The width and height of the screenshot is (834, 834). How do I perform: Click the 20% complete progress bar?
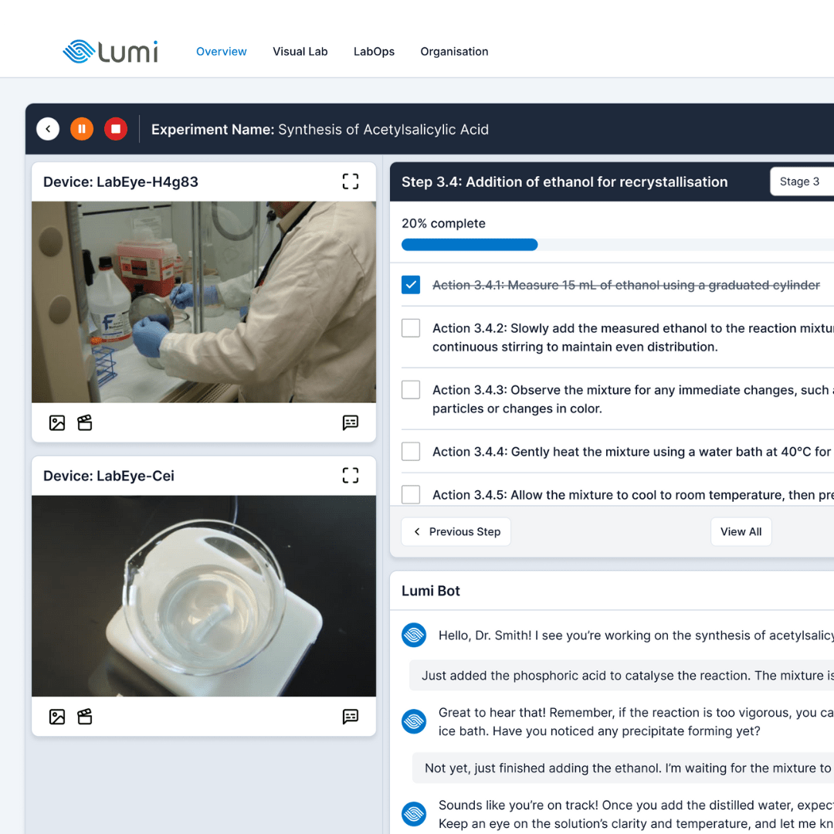(x=618, y=245)
